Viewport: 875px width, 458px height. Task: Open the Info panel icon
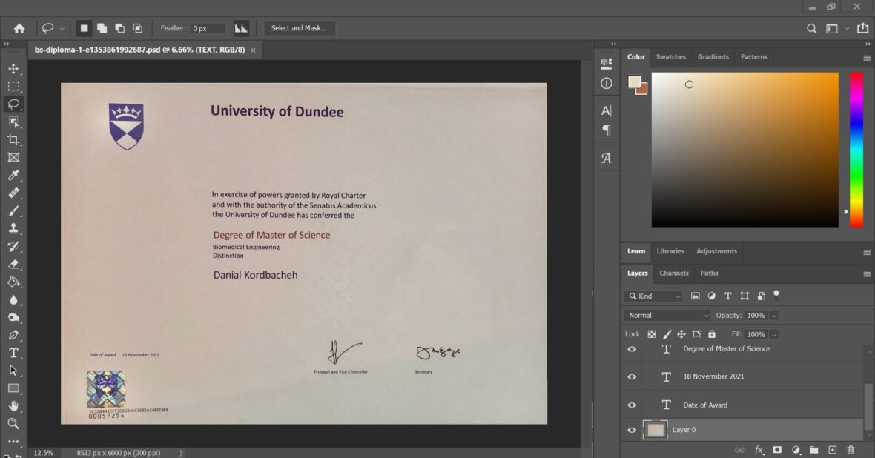(x=606, y=83)
